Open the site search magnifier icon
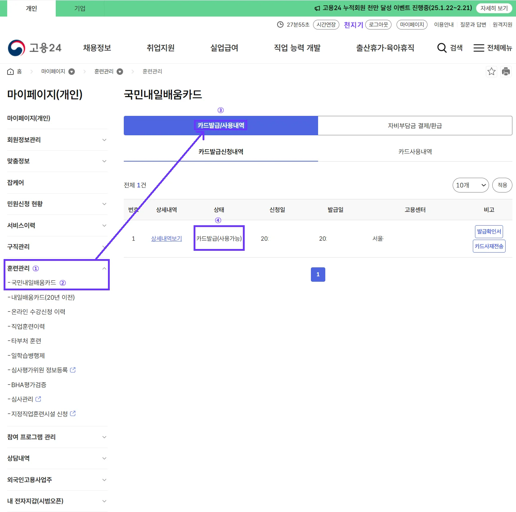516x512 pixels. (442, 47)
